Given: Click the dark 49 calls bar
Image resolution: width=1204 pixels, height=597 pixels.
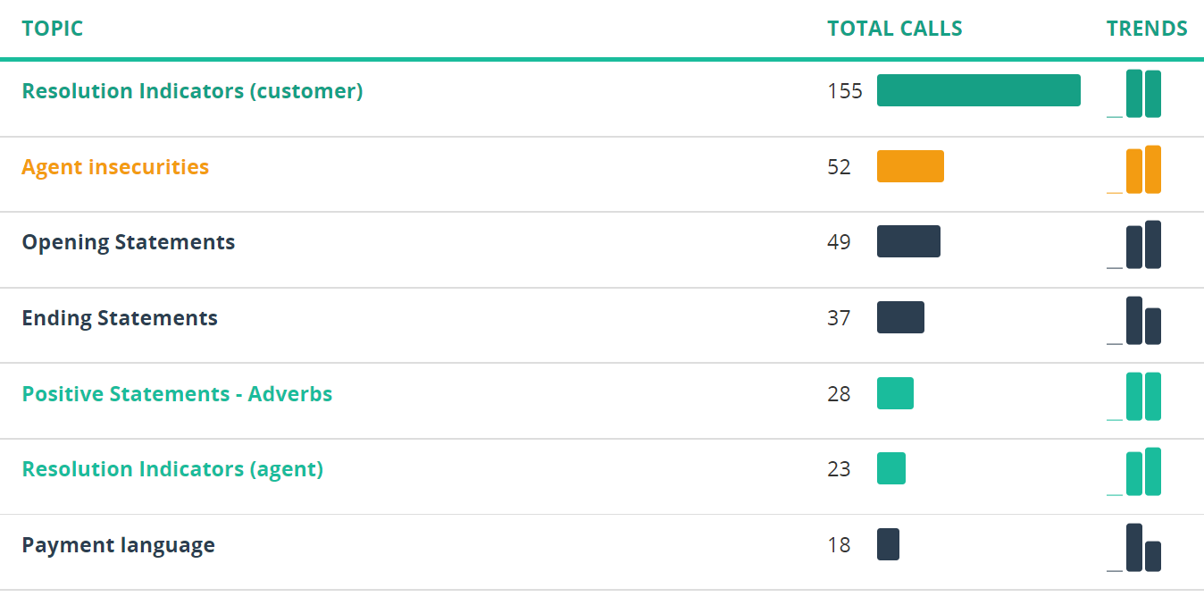Looking at the screenshot, I should click(908, 241).
